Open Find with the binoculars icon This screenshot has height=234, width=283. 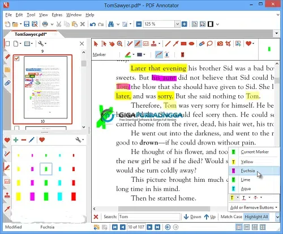pos(111,24)
